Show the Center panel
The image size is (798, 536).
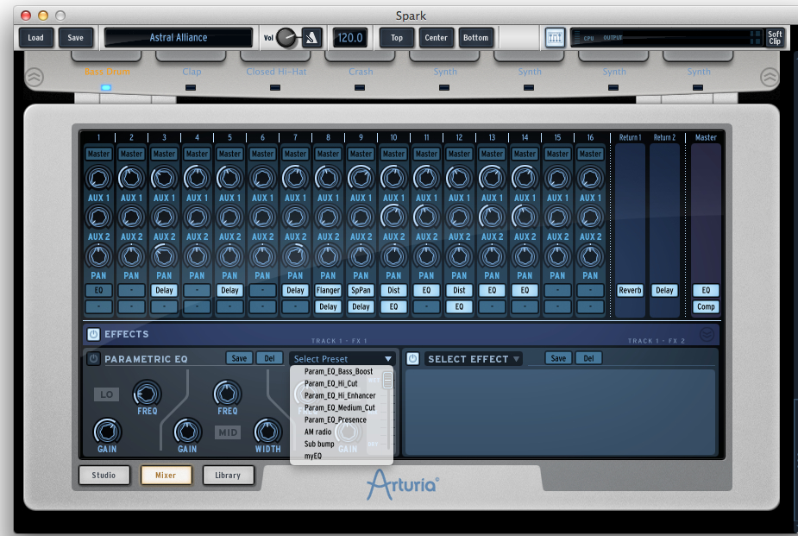pyautogui.click(x=437, y=38)
